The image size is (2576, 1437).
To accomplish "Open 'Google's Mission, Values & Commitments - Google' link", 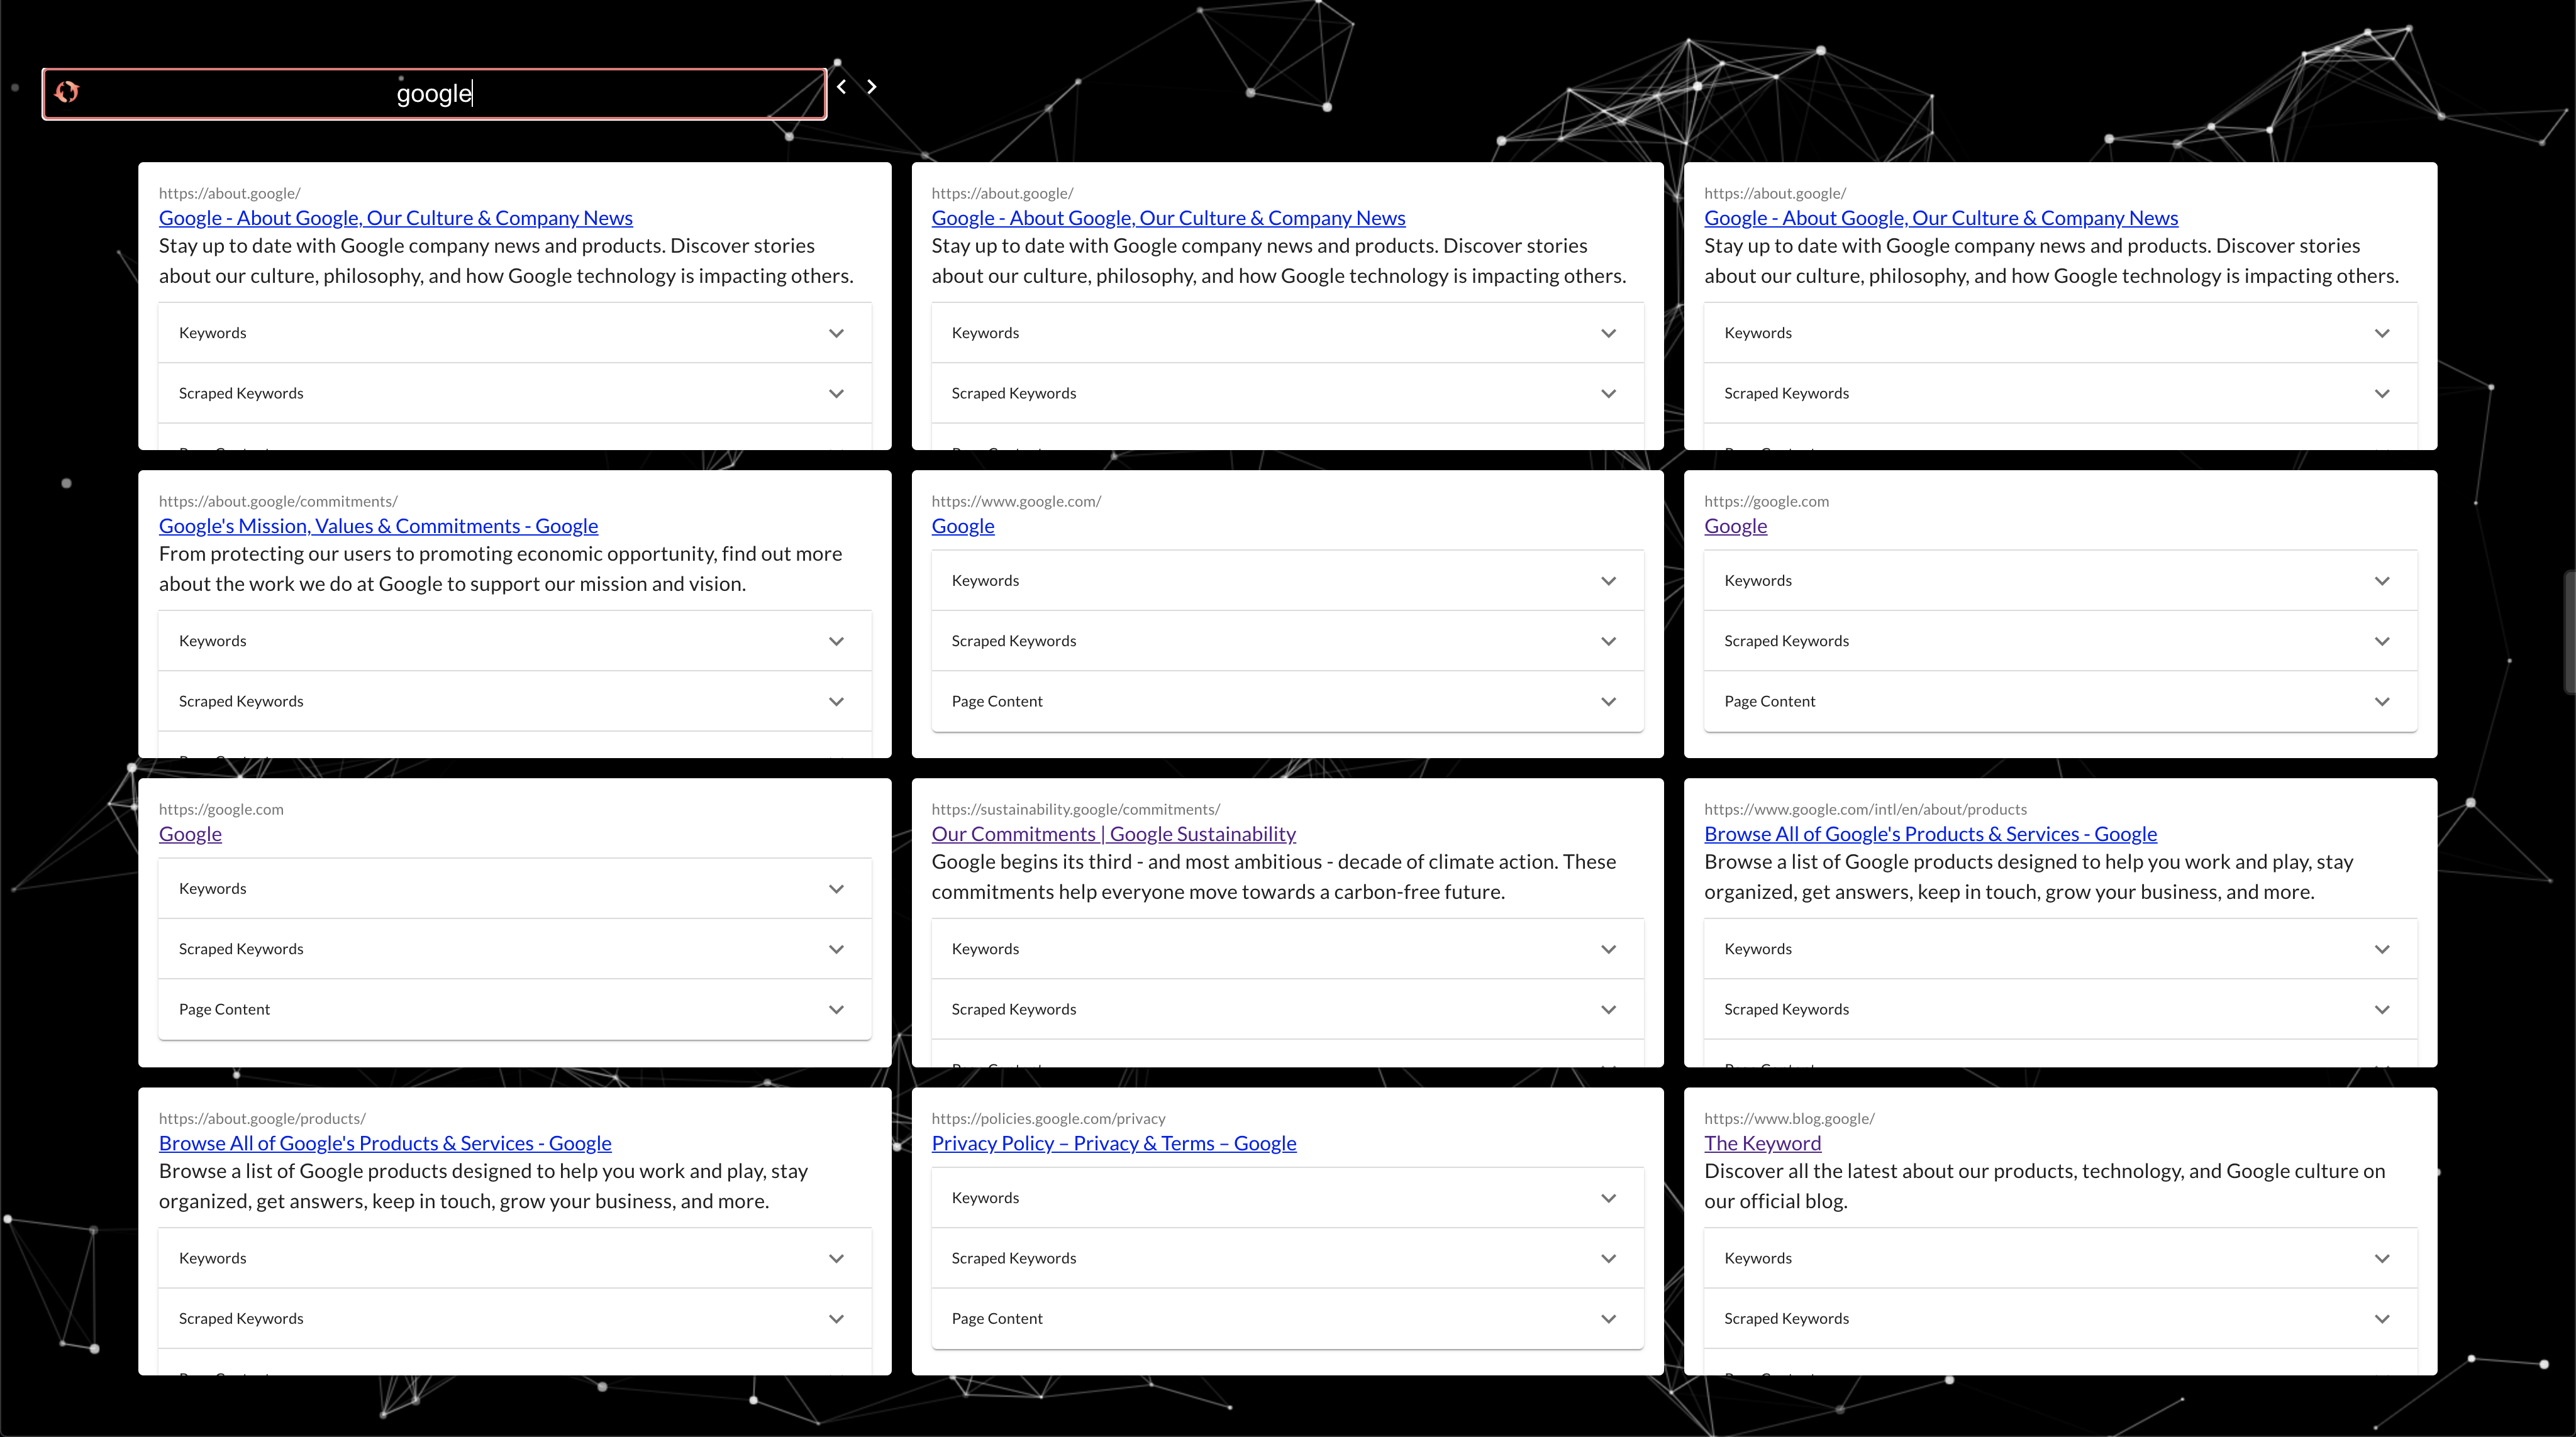I will click(x=378, y=526).
